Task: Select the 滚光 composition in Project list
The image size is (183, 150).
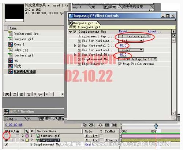Action: (18, 66)
